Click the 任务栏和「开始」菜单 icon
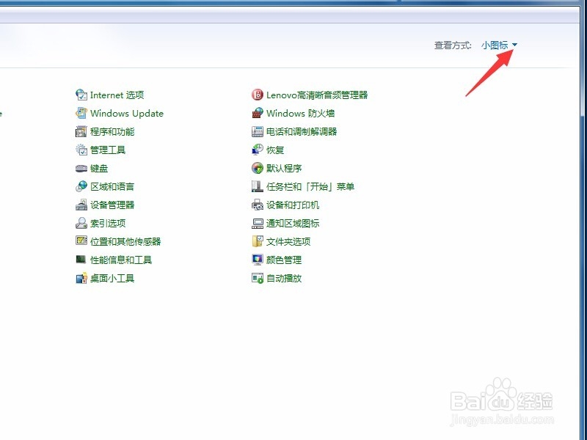The width and height of the screenshot is (587, 440). point(258,186)
